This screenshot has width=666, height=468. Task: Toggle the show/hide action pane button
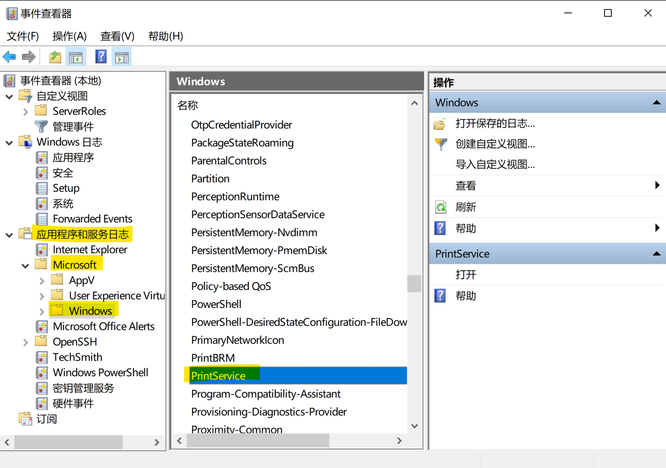[x=122, y=57]
